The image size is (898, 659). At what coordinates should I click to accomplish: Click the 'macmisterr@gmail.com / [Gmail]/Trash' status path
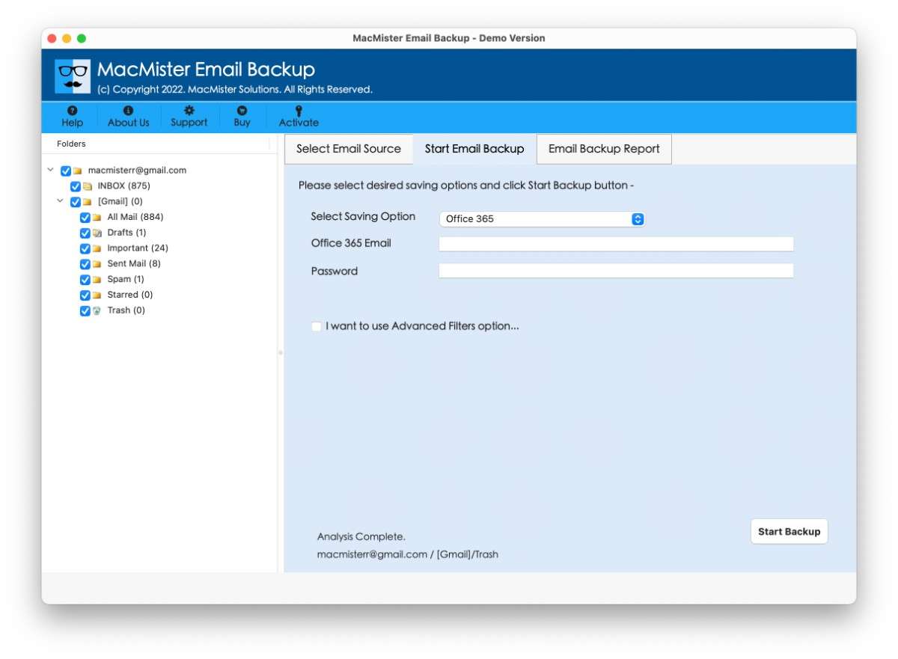(x=407, y=555)
